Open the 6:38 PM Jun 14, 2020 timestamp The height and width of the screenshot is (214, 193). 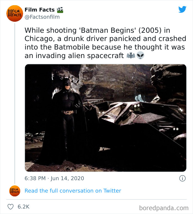(x=54, y=179)
